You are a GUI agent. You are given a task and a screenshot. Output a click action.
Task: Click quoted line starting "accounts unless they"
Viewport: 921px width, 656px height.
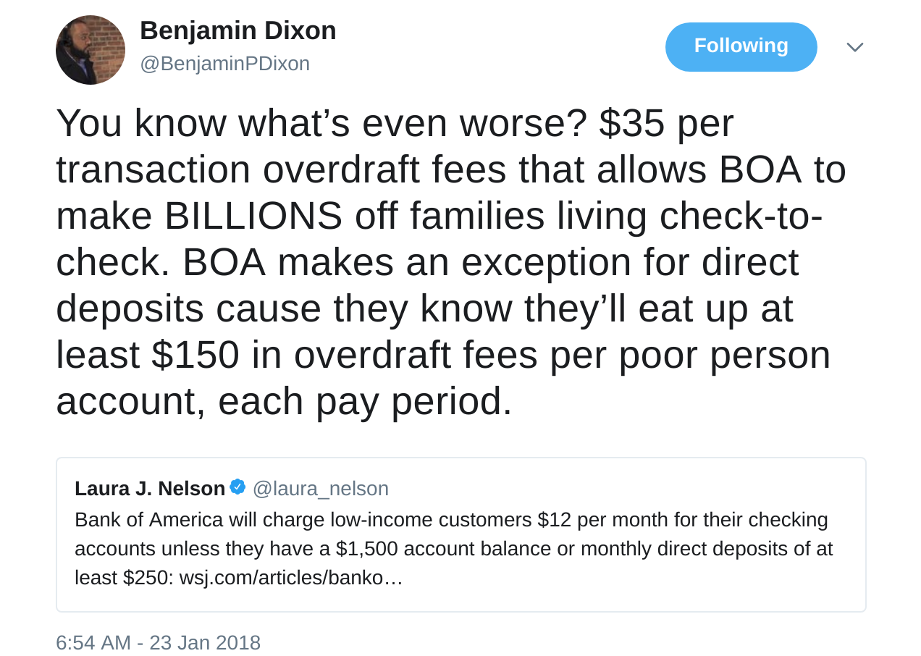(453, 549)
